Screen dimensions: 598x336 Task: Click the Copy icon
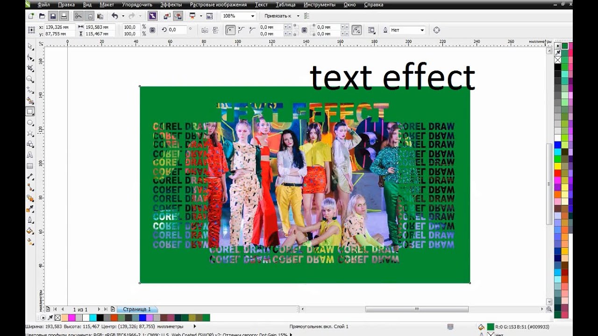[90, 16]
